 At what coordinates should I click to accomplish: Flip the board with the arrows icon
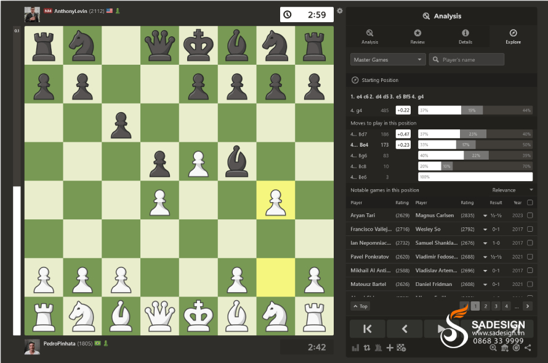click(366, 348)
